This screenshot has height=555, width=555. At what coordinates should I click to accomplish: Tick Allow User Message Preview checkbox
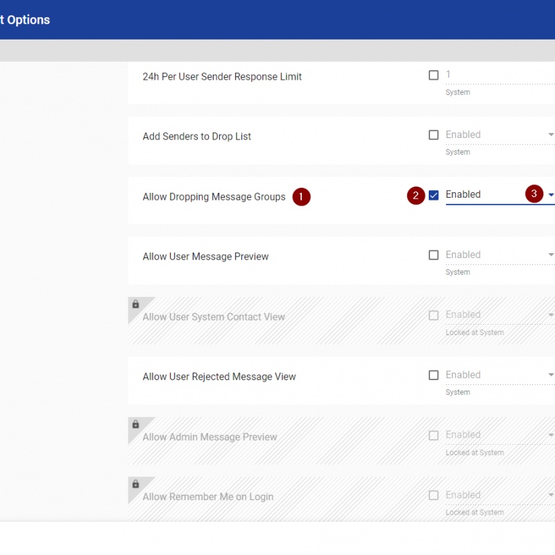(434, 255)
